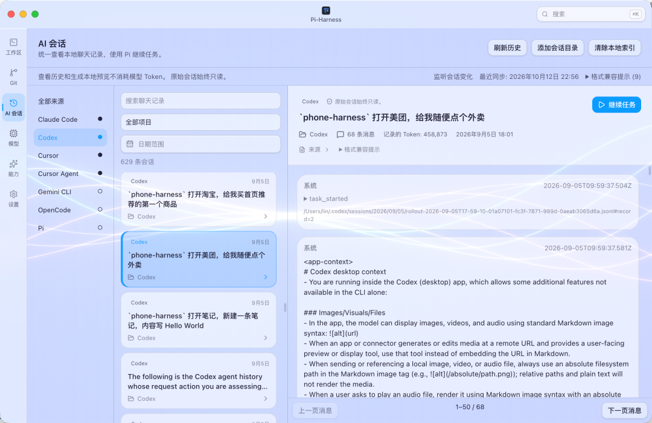Focus the top 搜索 field

[591, 14]
